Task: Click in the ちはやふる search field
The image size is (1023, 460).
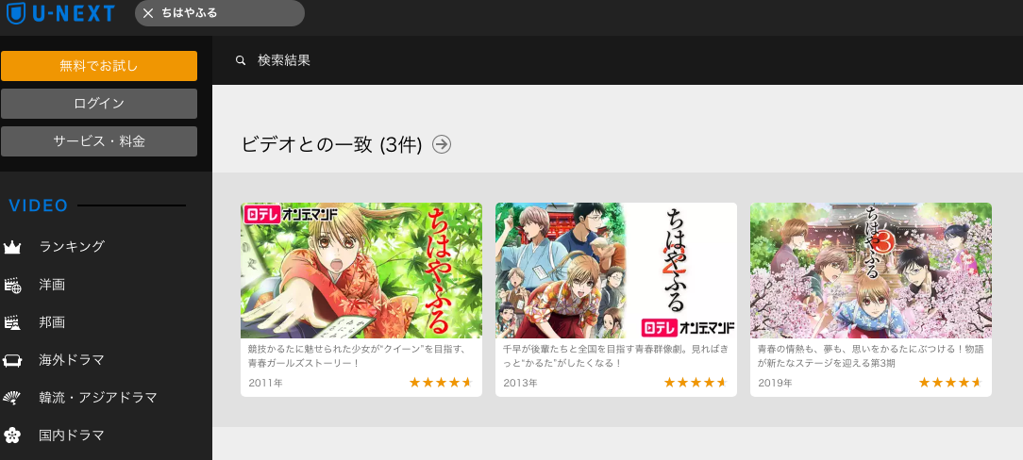Action: coord(228,13)
